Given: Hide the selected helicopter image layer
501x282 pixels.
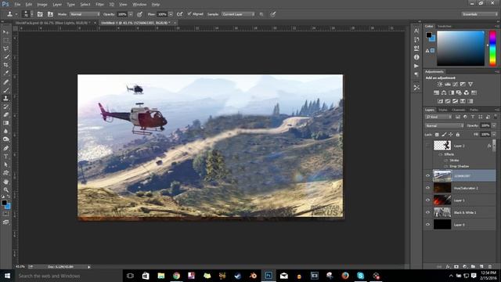Looking at the screenshot, I should coord(427,175).
